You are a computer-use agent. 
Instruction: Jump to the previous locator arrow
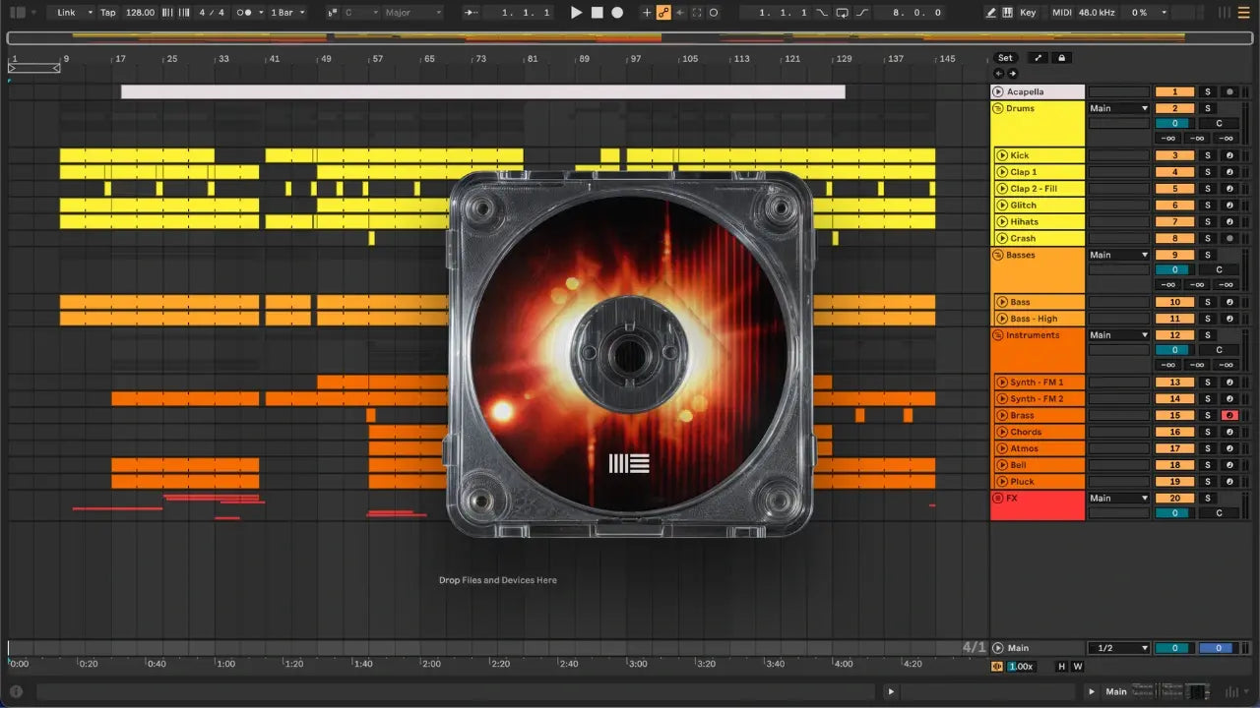tap(999, 73)
